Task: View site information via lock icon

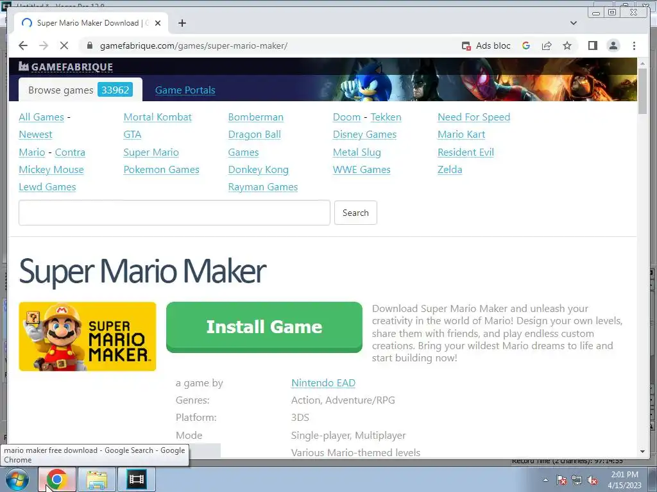Action: coord(89,45)
